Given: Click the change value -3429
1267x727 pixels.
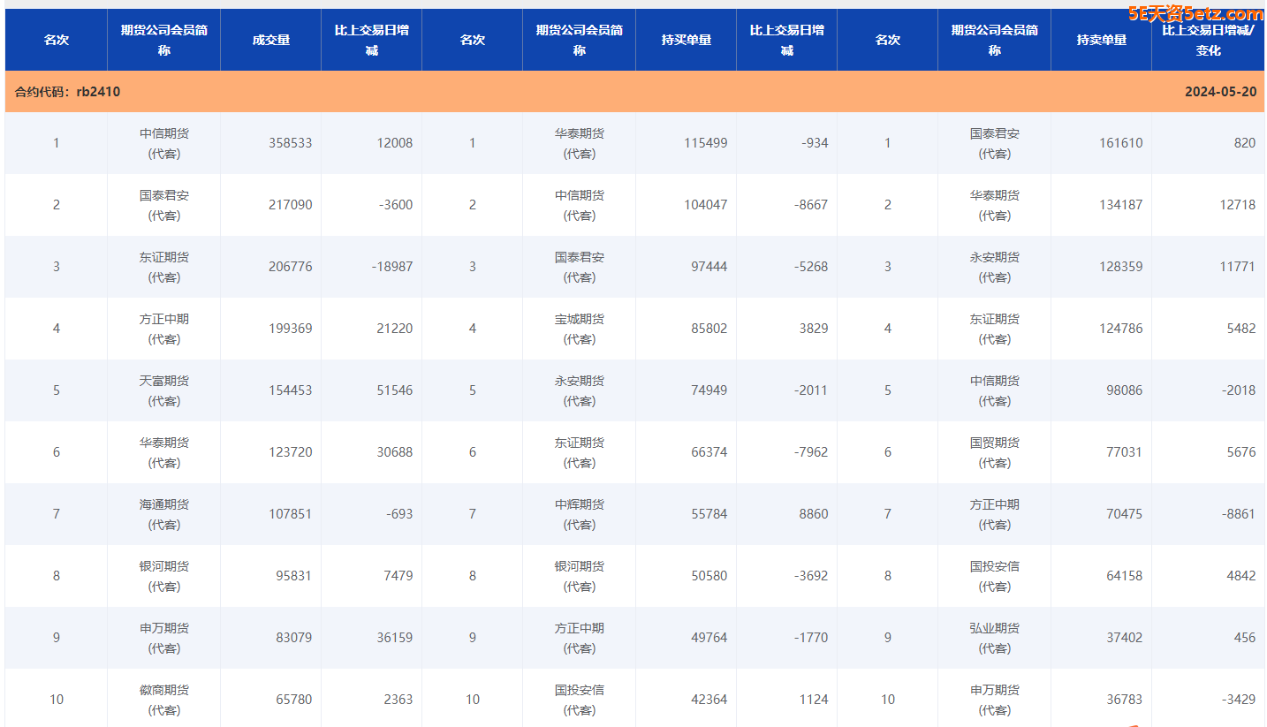Looking at the screenshot, I should [1239, 700].
